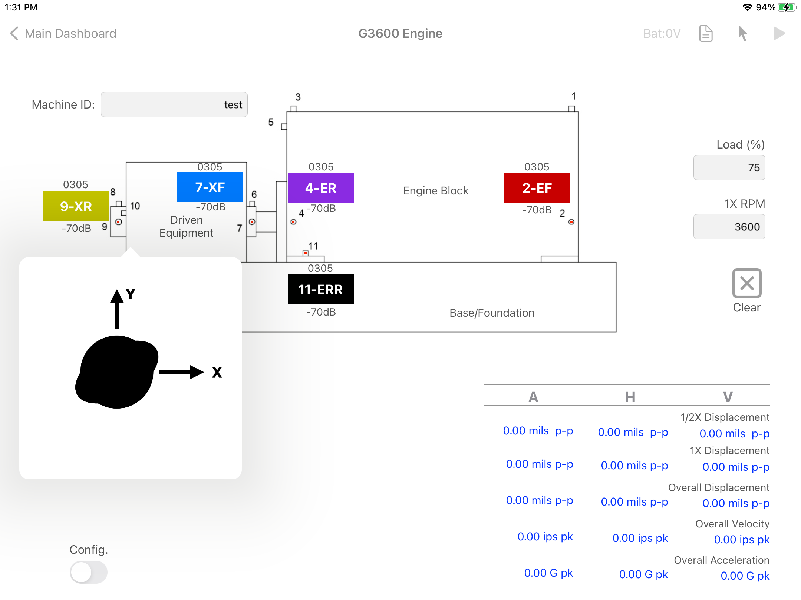Start measurement with play button
Screen dimensions: 801x600
[x=779, y=34]
